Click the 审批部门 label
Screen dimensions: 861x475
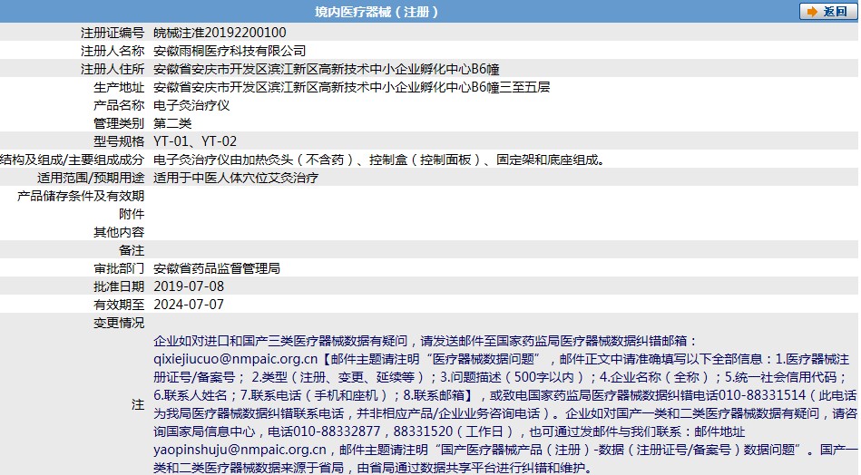pyautogui.click(x=119, y=268)
